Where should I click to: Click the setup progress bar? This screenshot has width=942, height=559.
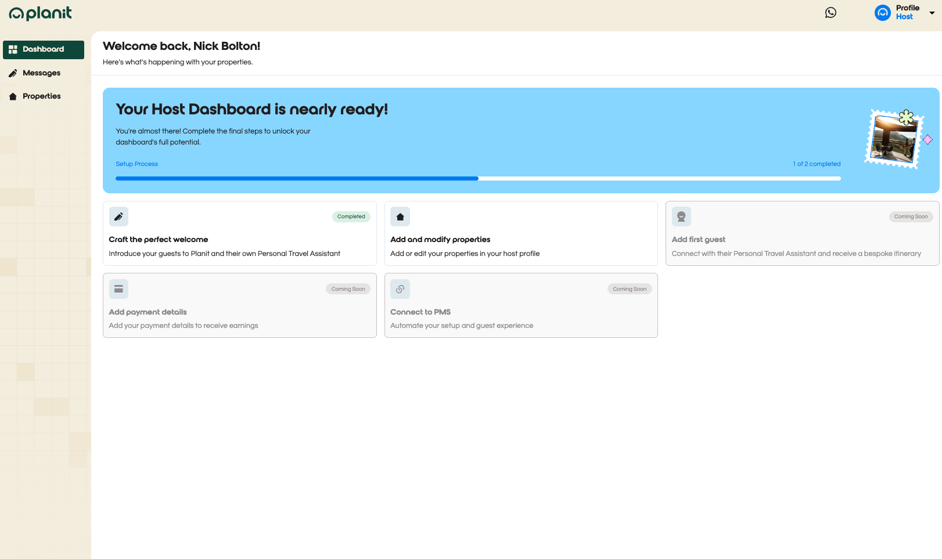coord(477,178)
